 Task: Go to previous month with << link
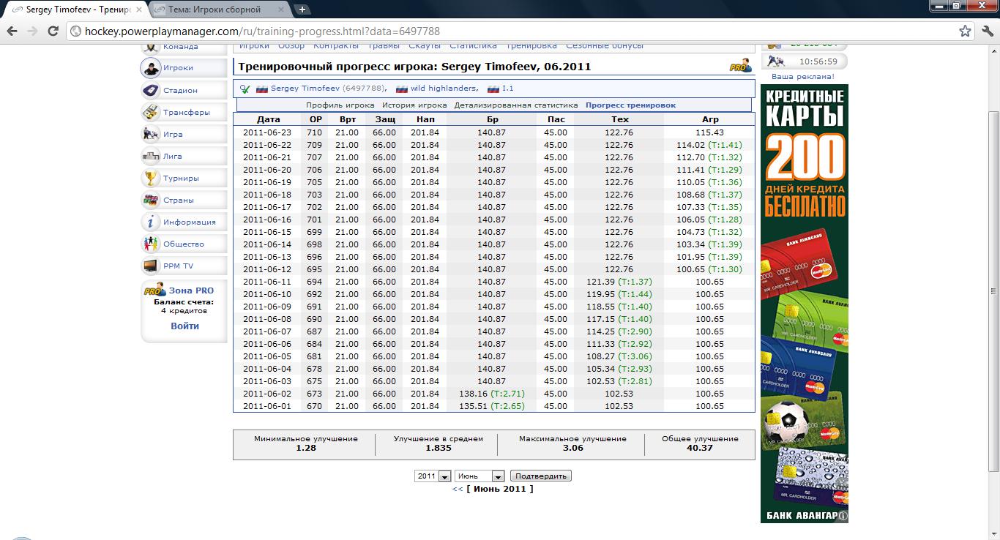point(458,489)
